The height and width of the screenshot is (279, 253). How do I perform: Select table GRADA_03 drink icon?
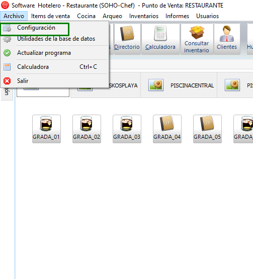pos(127,129)
